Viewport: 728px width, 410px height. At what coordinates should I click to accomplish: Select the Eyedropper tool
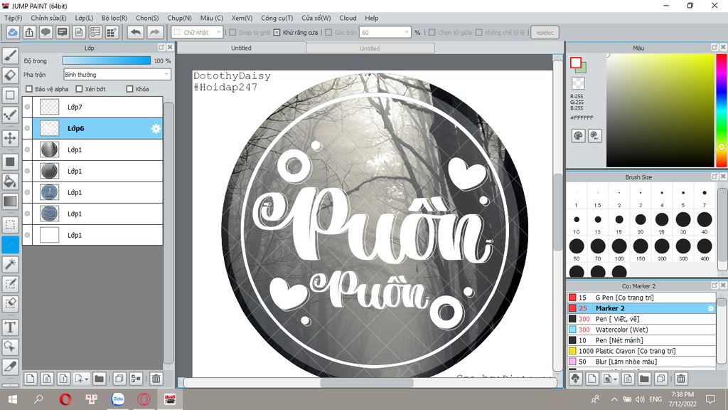[10, 367]
